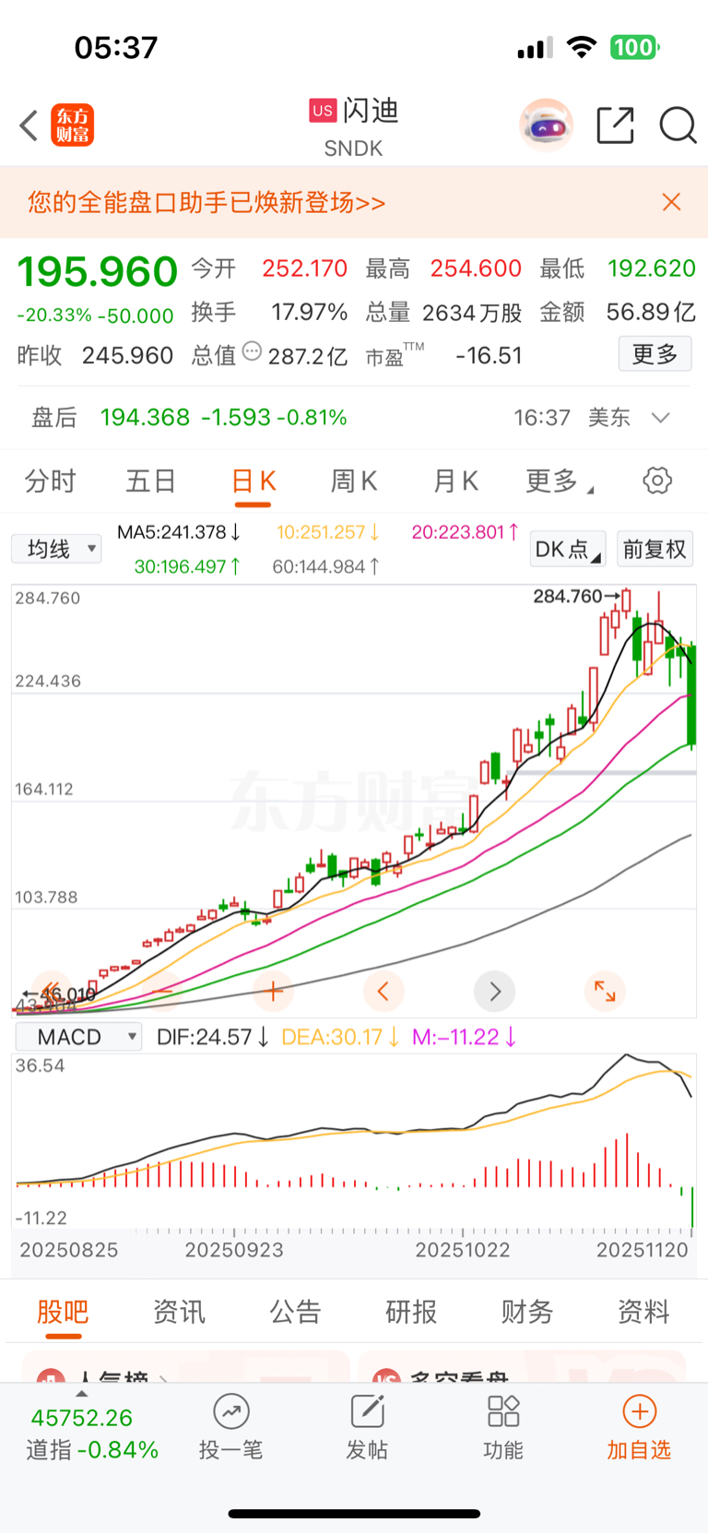Screen dimensions: 708x1534
Task: Tap the 换手 17.97% value
Action: (x=310, y=313)
